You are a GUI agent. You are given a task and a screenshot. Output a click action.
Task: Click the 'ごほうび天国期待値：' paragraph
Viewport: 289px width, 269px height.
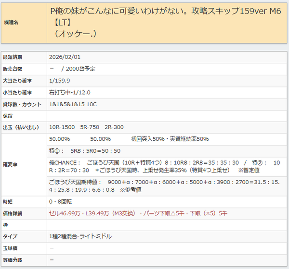(164, 186)
